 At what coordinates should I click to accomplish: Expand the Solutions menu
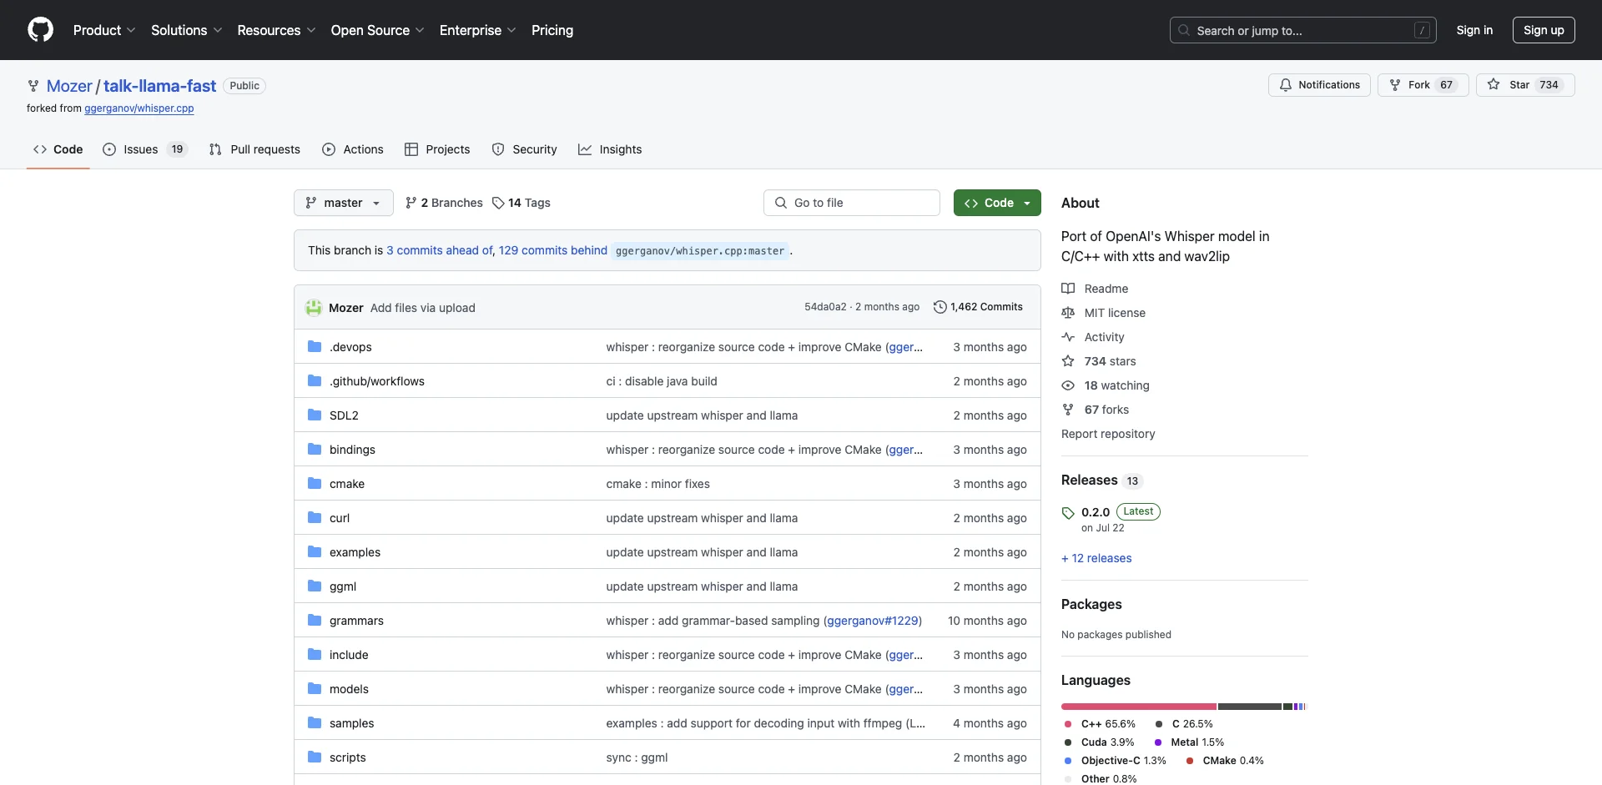click(x=187, y=30)
